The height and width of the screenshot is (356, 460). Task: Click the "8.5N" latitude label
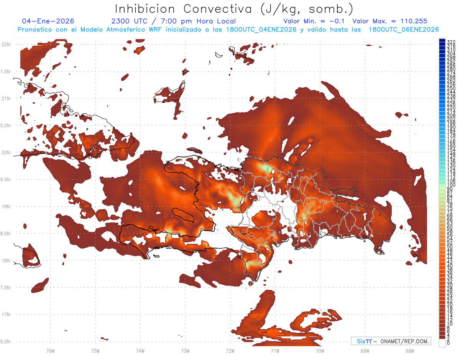(x=5, y=233)
